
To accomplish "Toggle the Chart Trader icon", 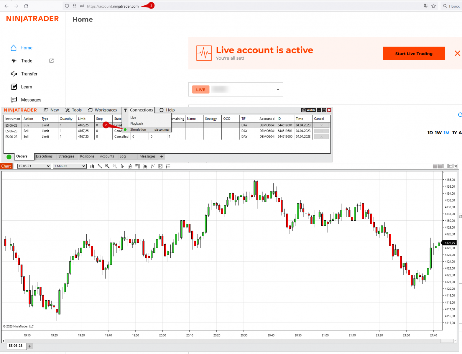I will click(138, 166).
